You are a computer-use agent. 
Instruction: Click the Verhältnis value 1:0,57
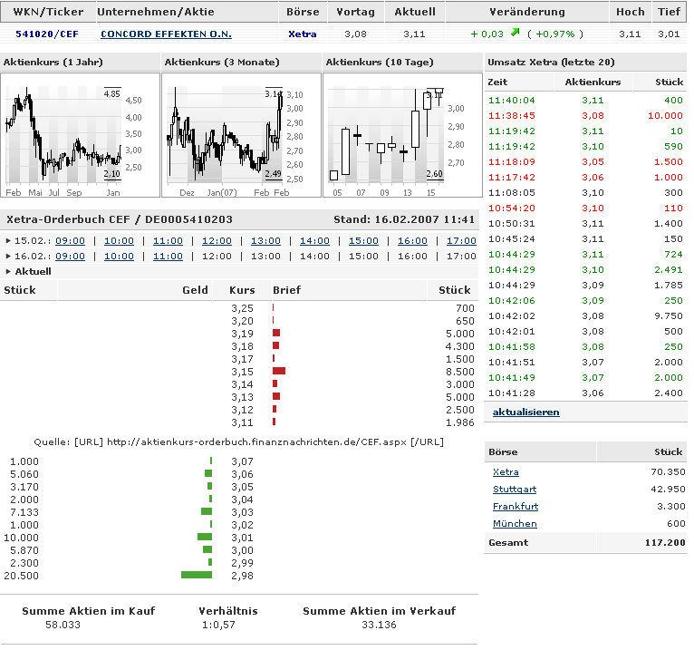(x=218, y=626)
